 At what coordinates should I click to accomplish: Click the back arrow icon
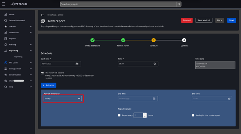[42, 15]
